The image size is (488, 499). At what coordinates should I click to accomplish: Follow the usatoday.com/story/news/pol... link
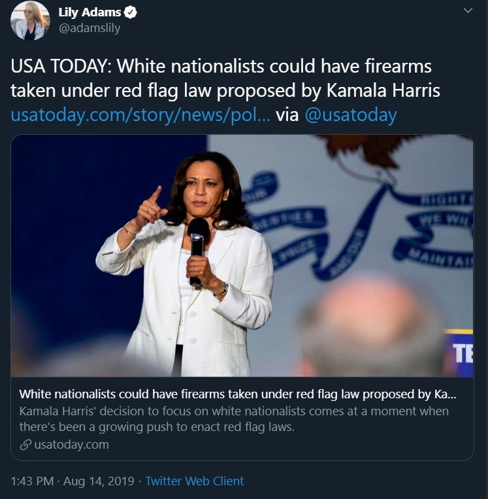(140, 115)
